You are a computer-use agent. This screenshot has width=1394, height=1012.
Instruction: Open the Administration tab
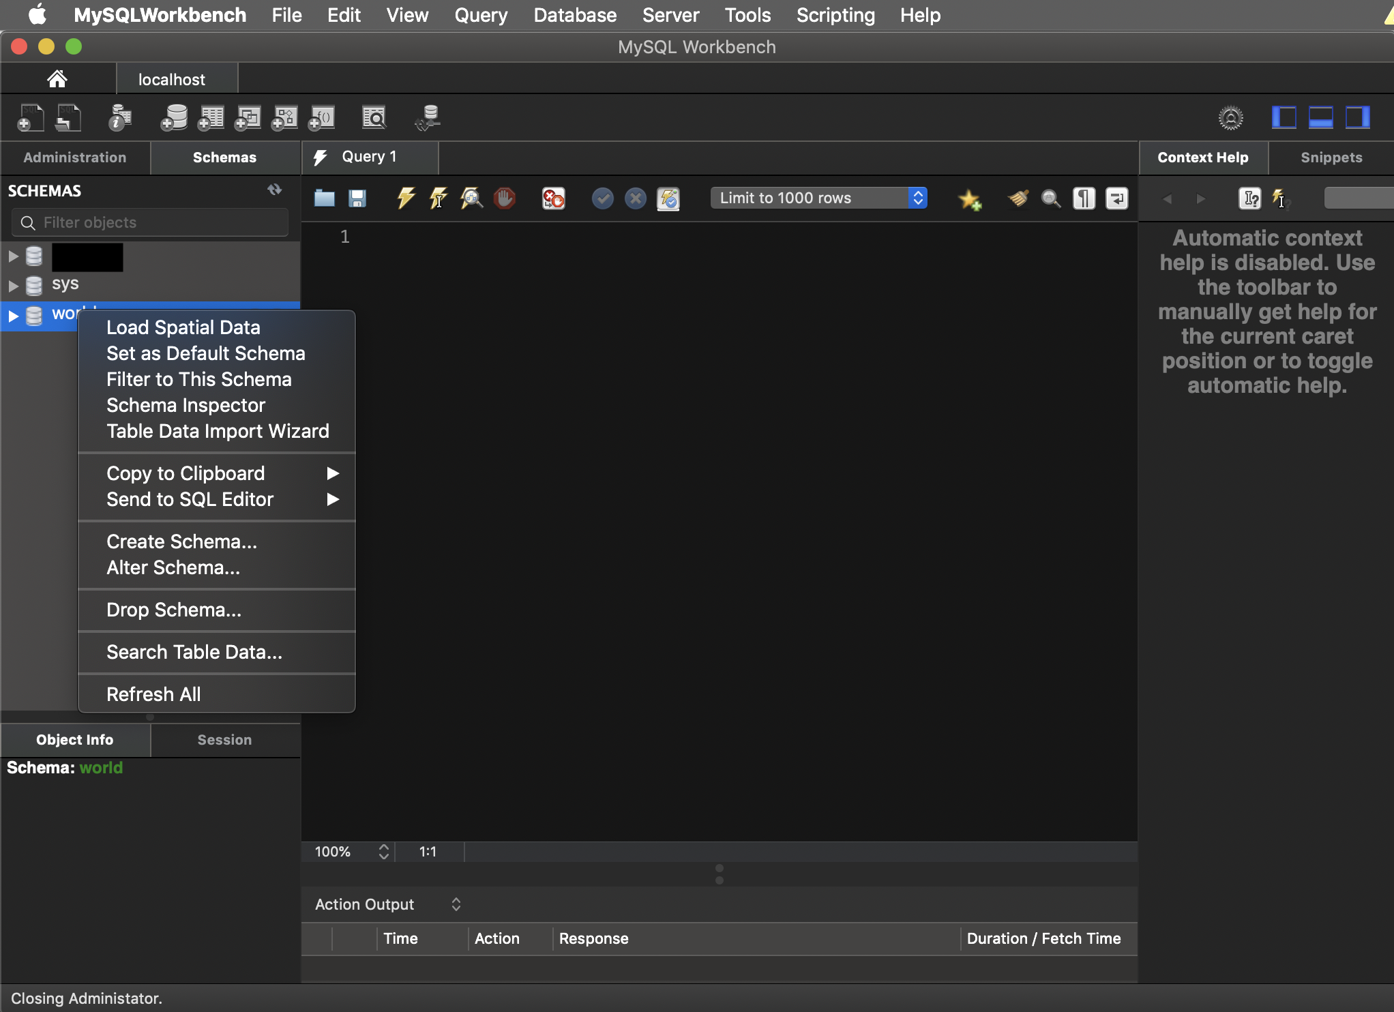(x=74, y=158)
